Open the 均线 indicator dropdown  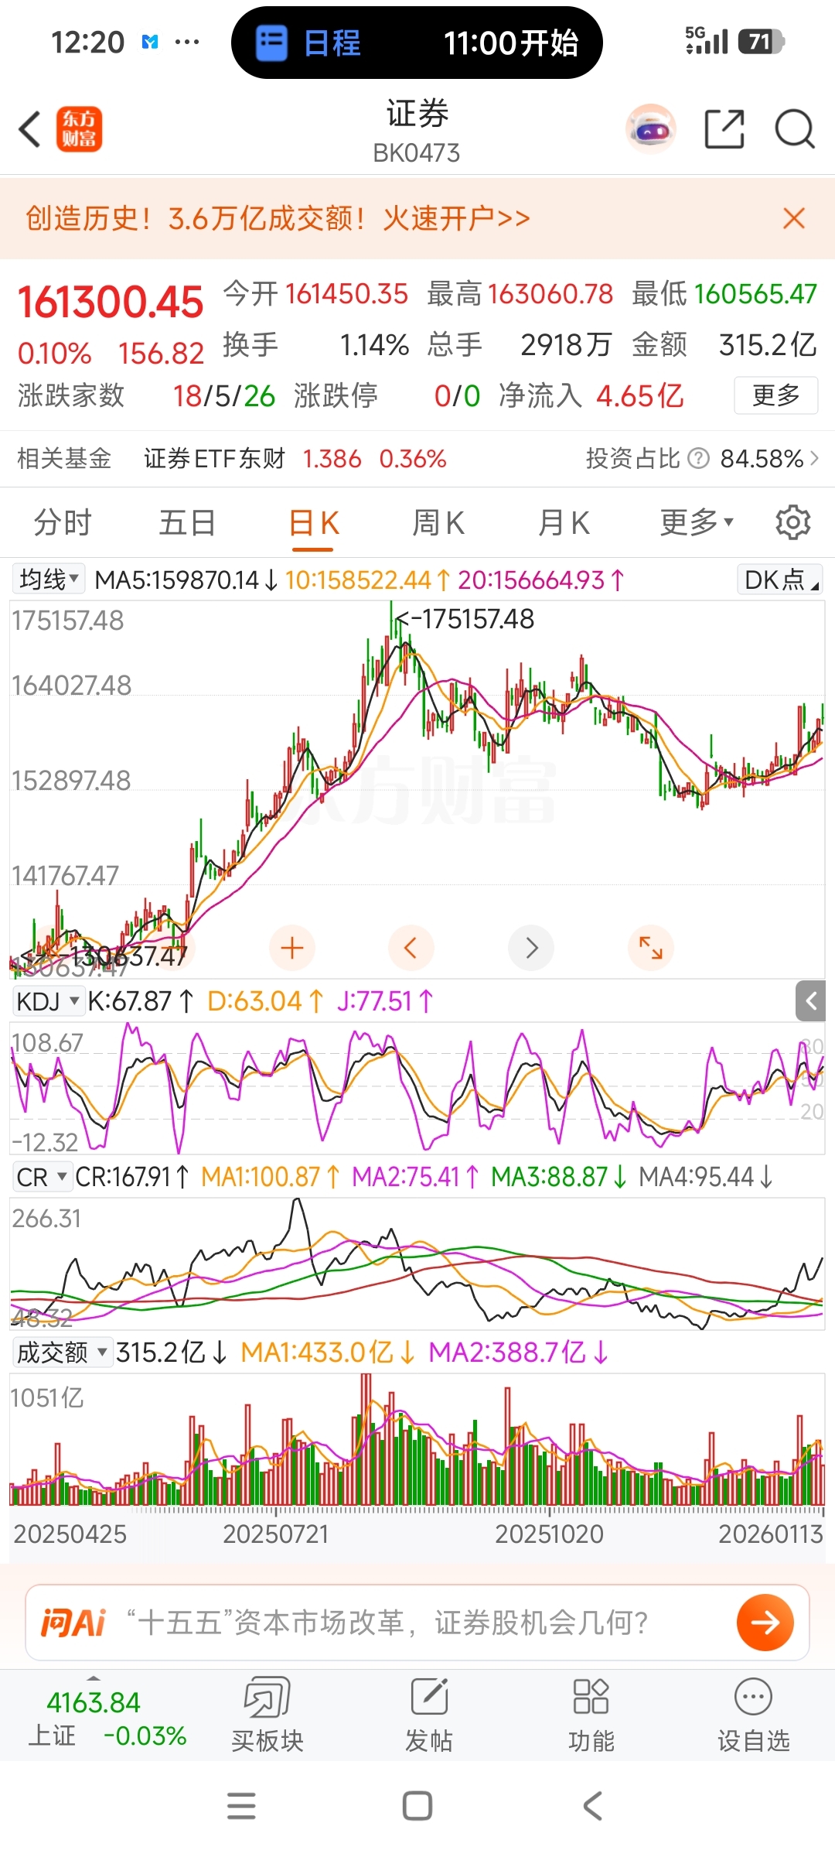49,579
